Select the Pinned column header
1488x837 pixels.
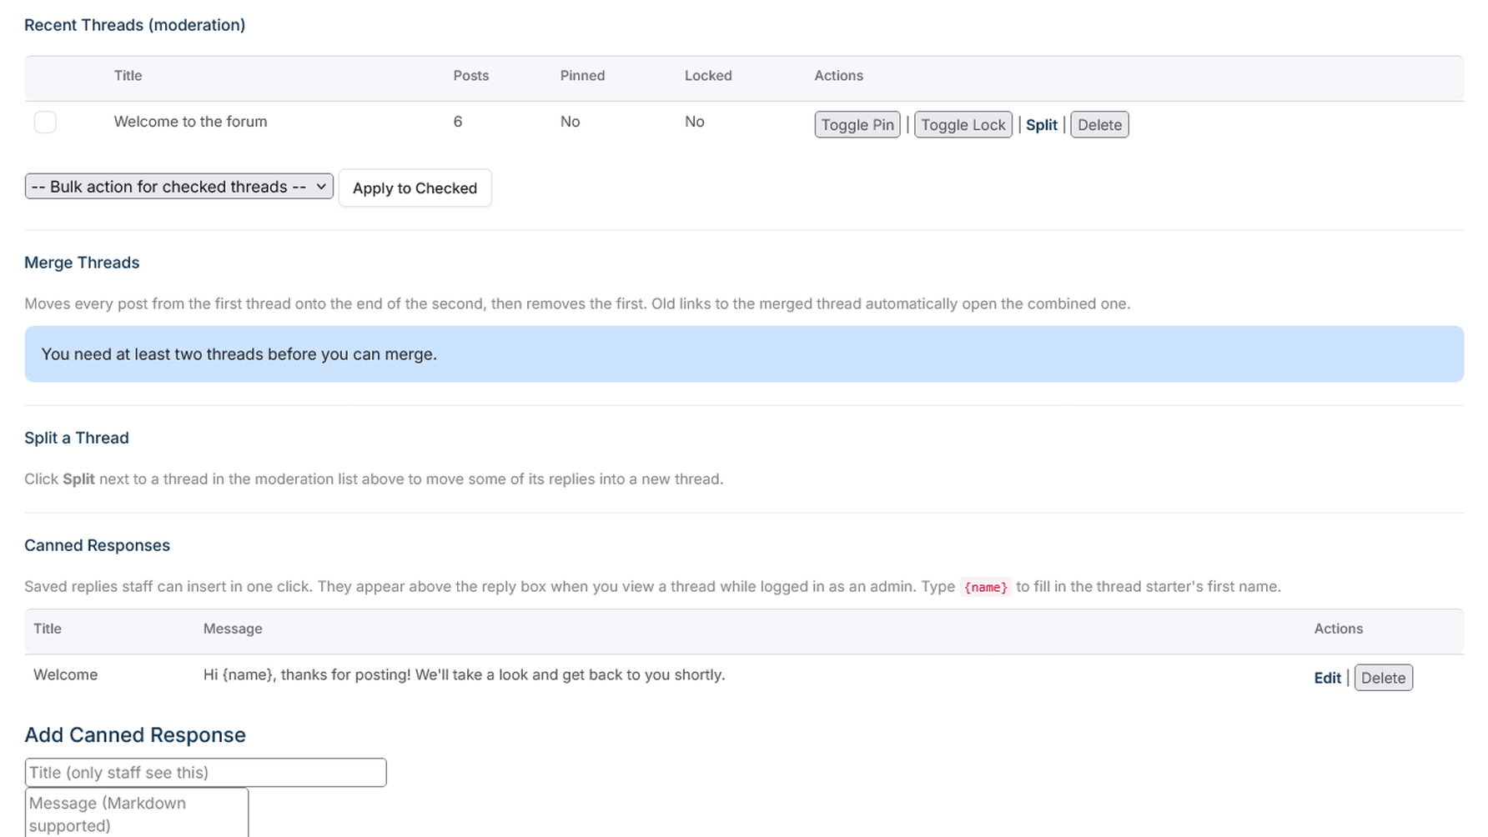(x=582, y=75)
